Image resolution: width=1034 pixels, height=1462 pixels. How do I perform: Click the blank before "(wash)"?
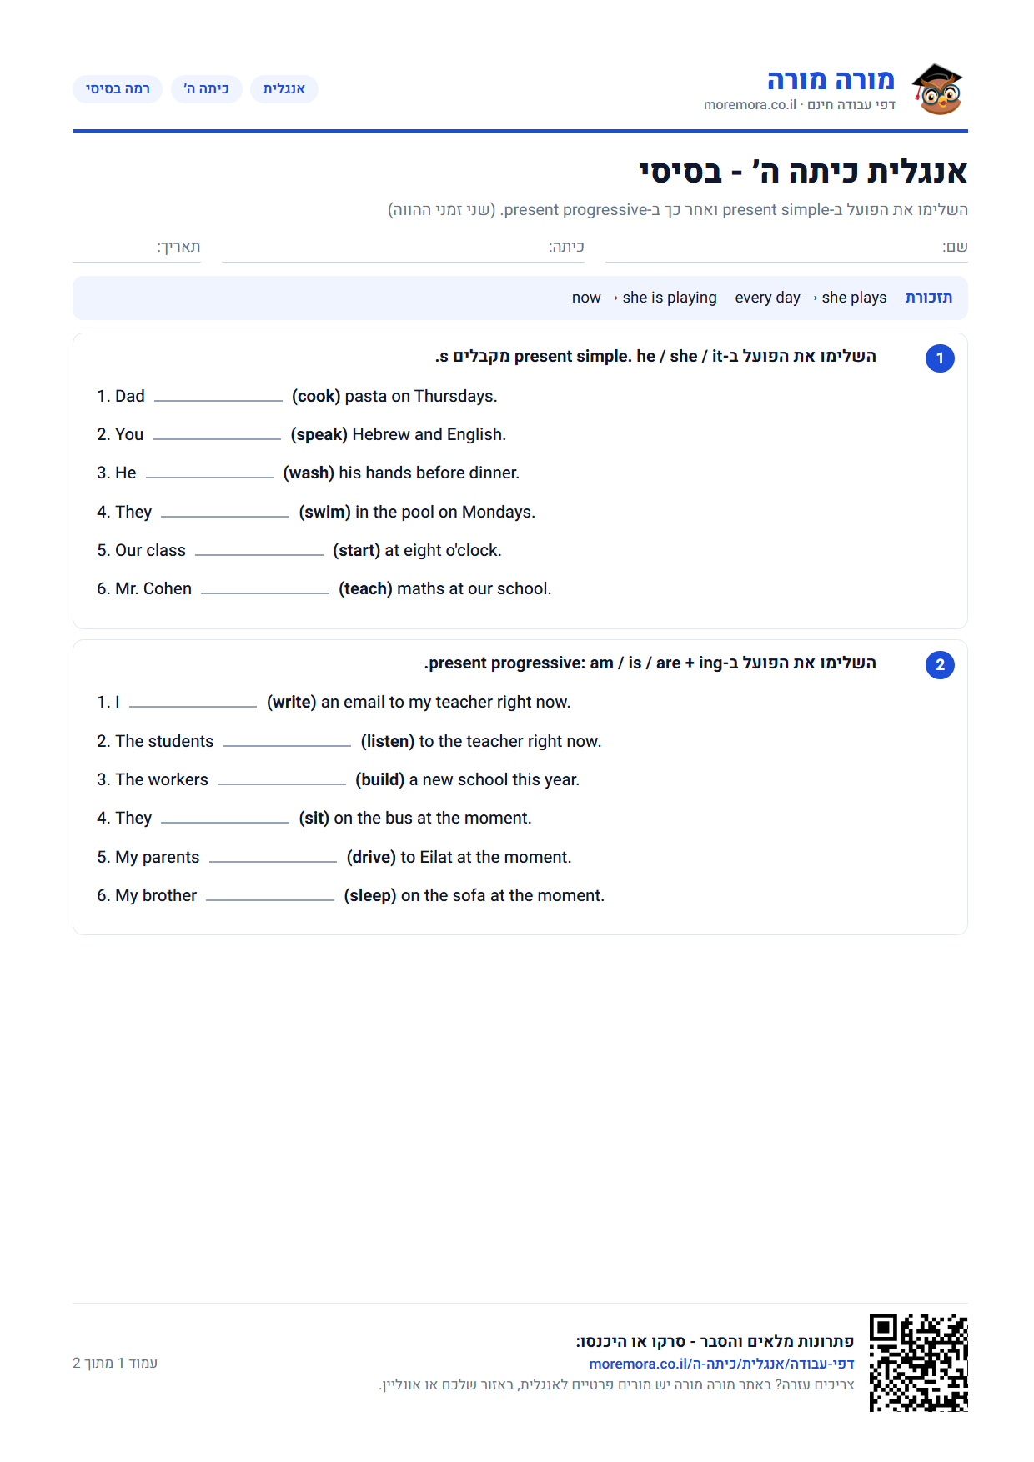[x=210, y=473]
